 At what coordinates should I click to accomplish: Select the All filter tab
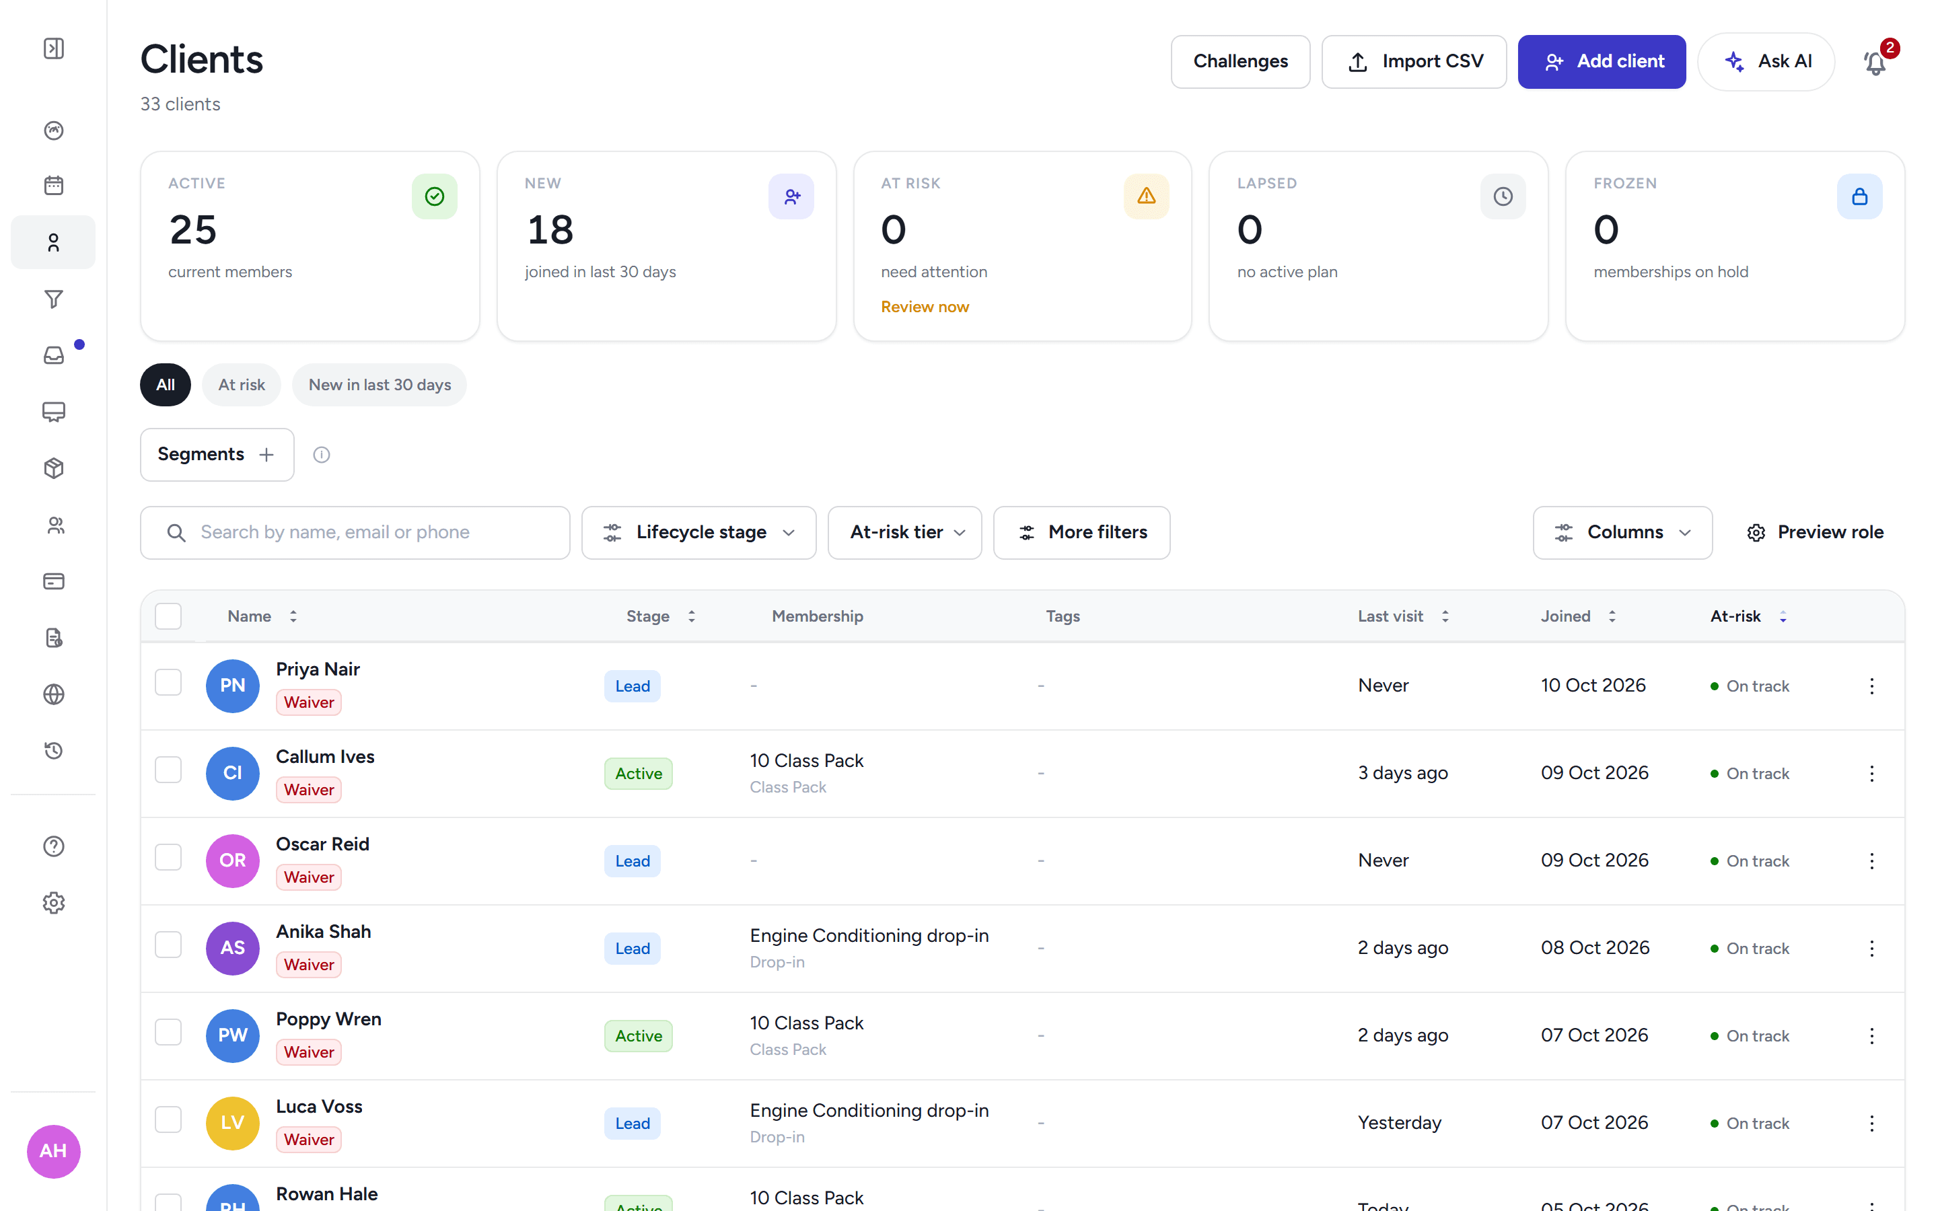click(166, 384)
